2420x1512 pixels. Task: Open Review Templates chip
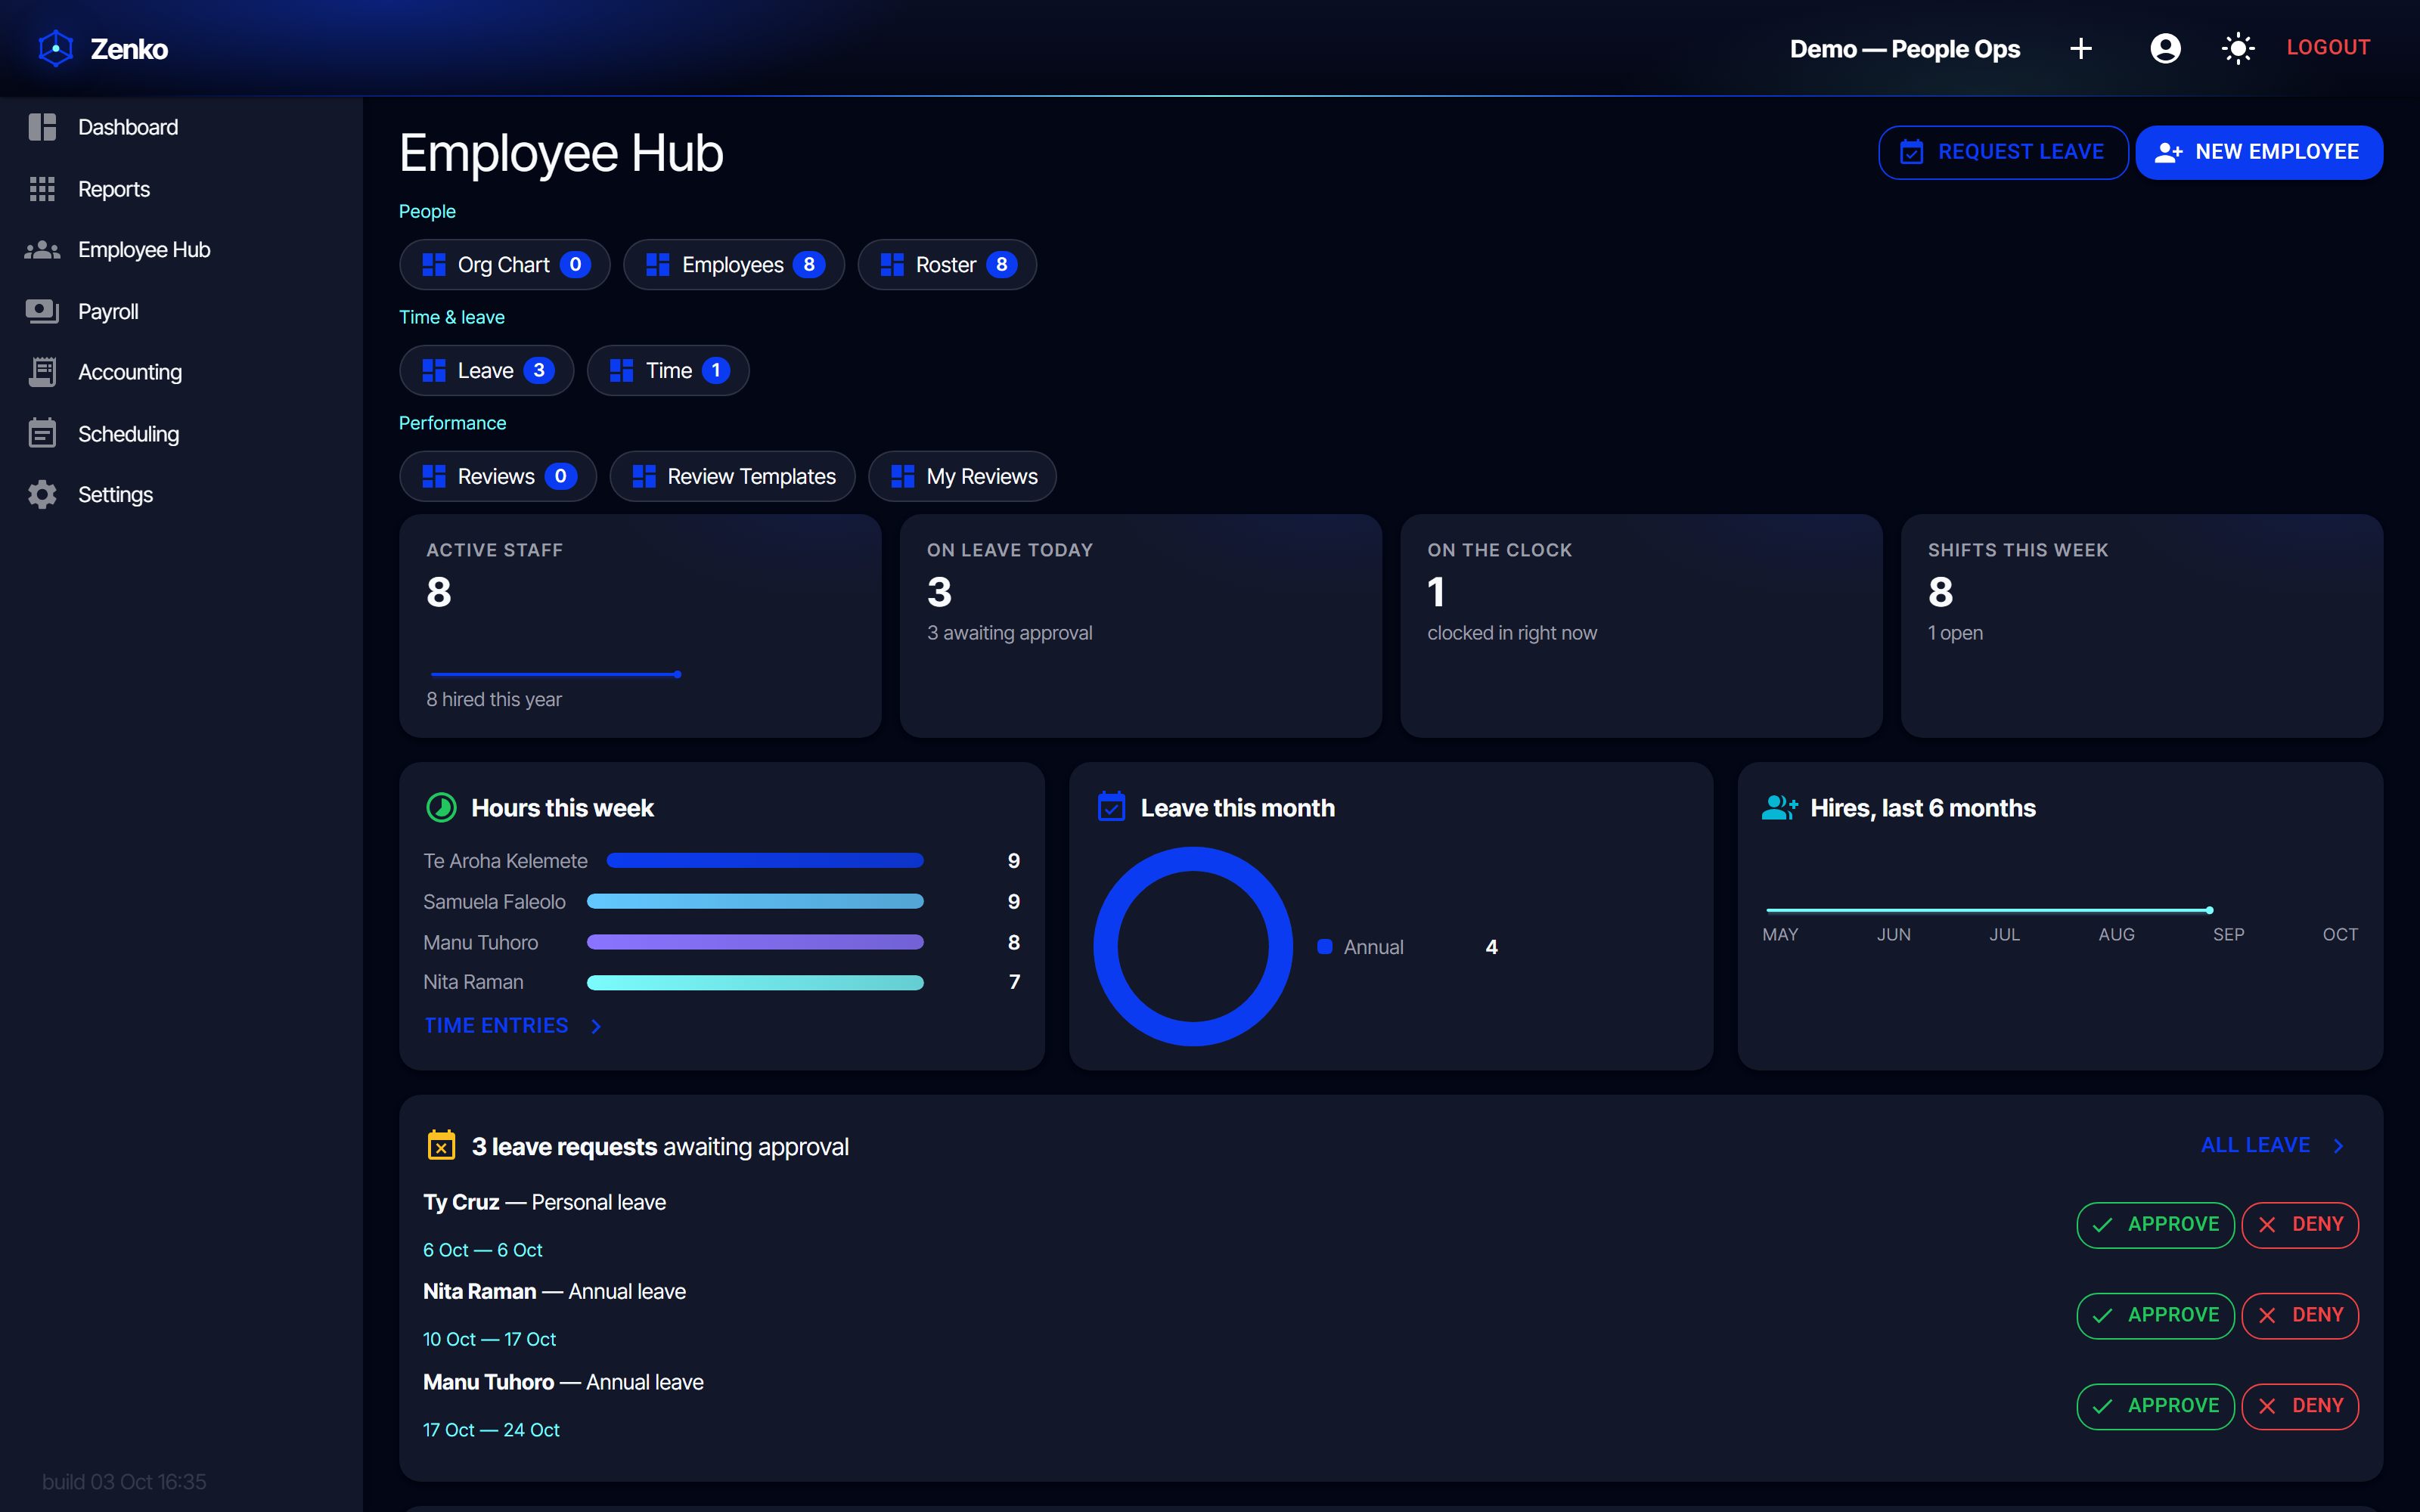pos(732,477)
